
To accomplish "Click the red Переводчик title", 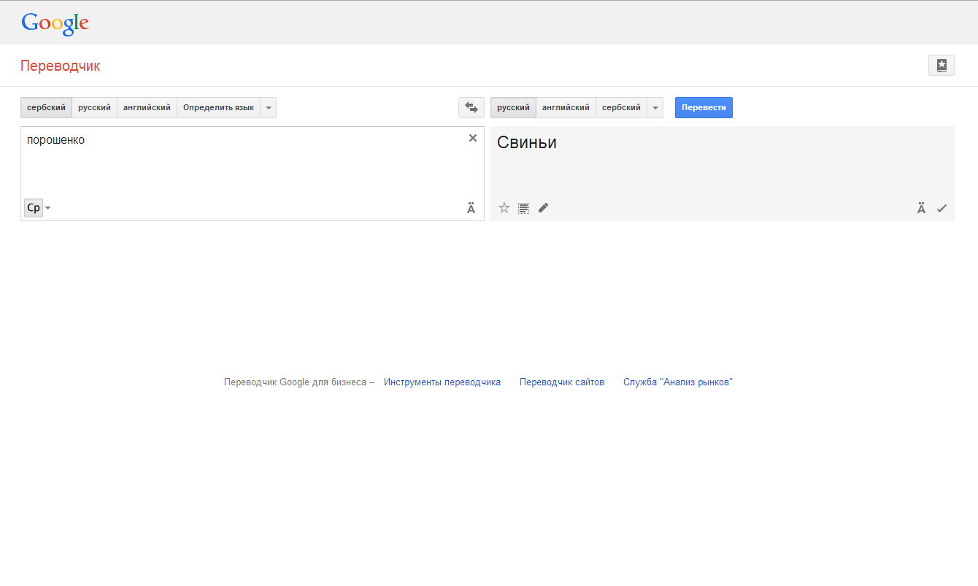I will [61, 66].
